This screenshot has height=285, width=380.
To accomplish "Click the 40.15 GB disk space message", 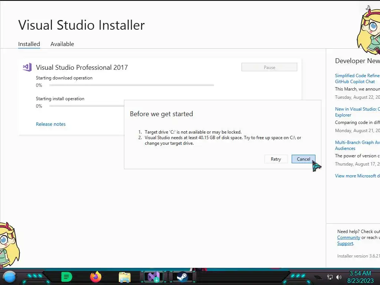I will pyautogui.click(x=223, y=140).
